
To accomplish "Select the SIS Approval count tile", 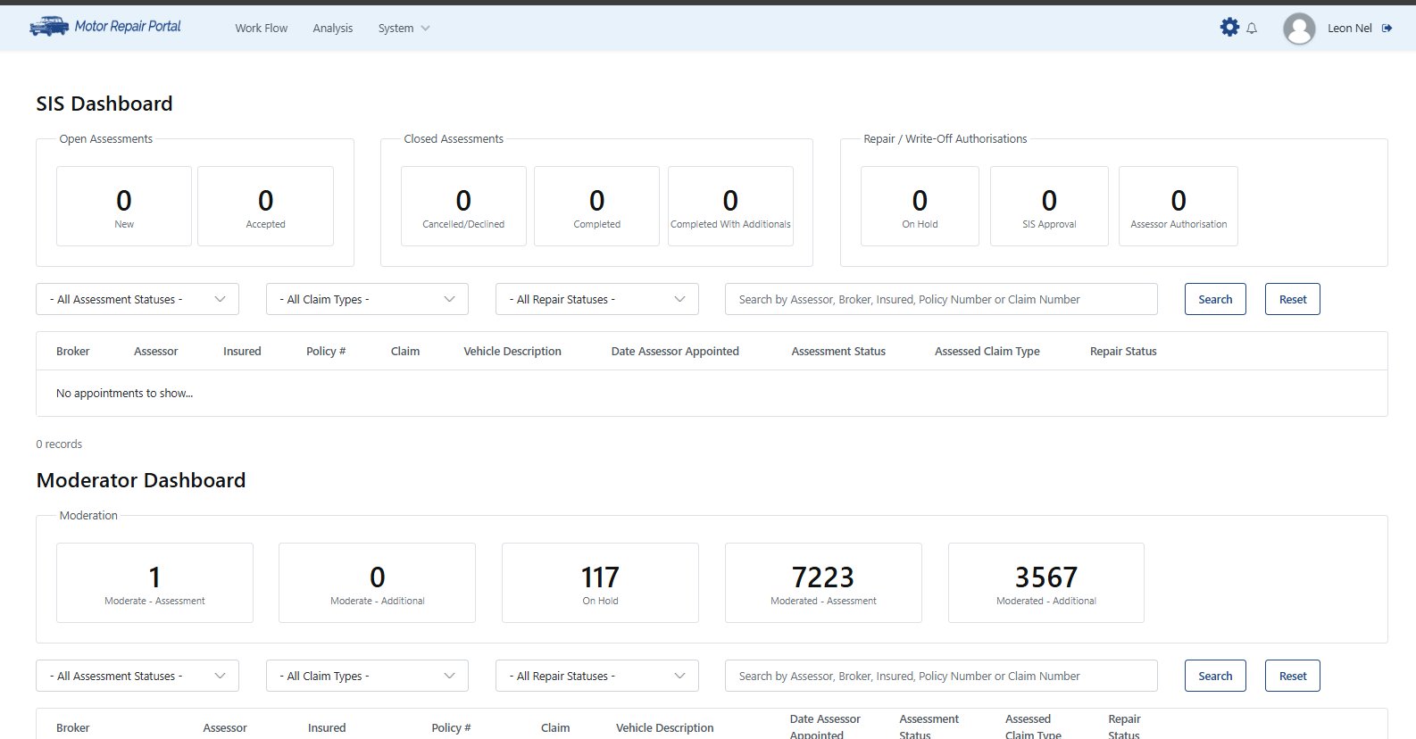I will click(1049, 206).
